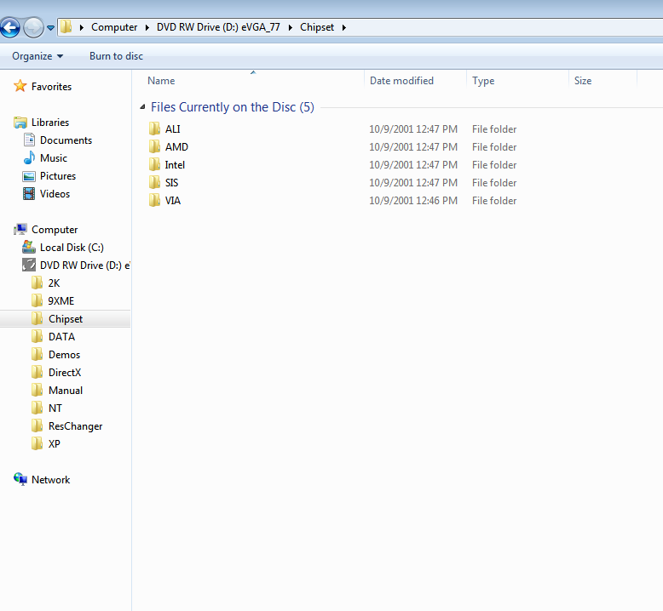This screenshot has width=663, height=611.
Task: Click the Network icon in sidebar
Action: coord(20,480)
